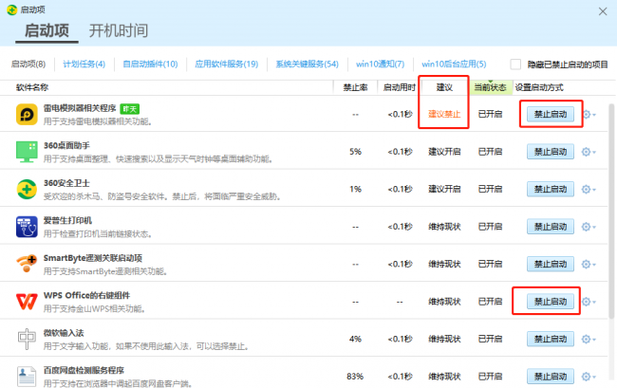Click 禁止启动 for 360安全卫士
617x388 pixels.
point(551,189)
